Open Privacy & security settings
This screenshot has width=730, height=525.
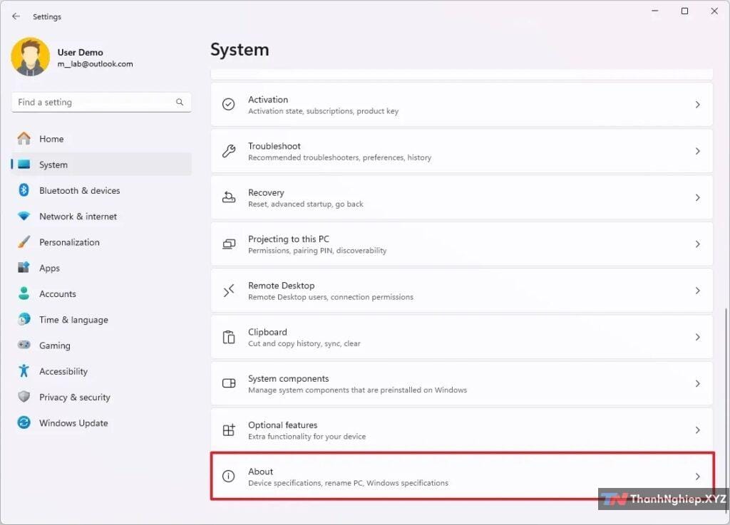(x=74, y=397)
